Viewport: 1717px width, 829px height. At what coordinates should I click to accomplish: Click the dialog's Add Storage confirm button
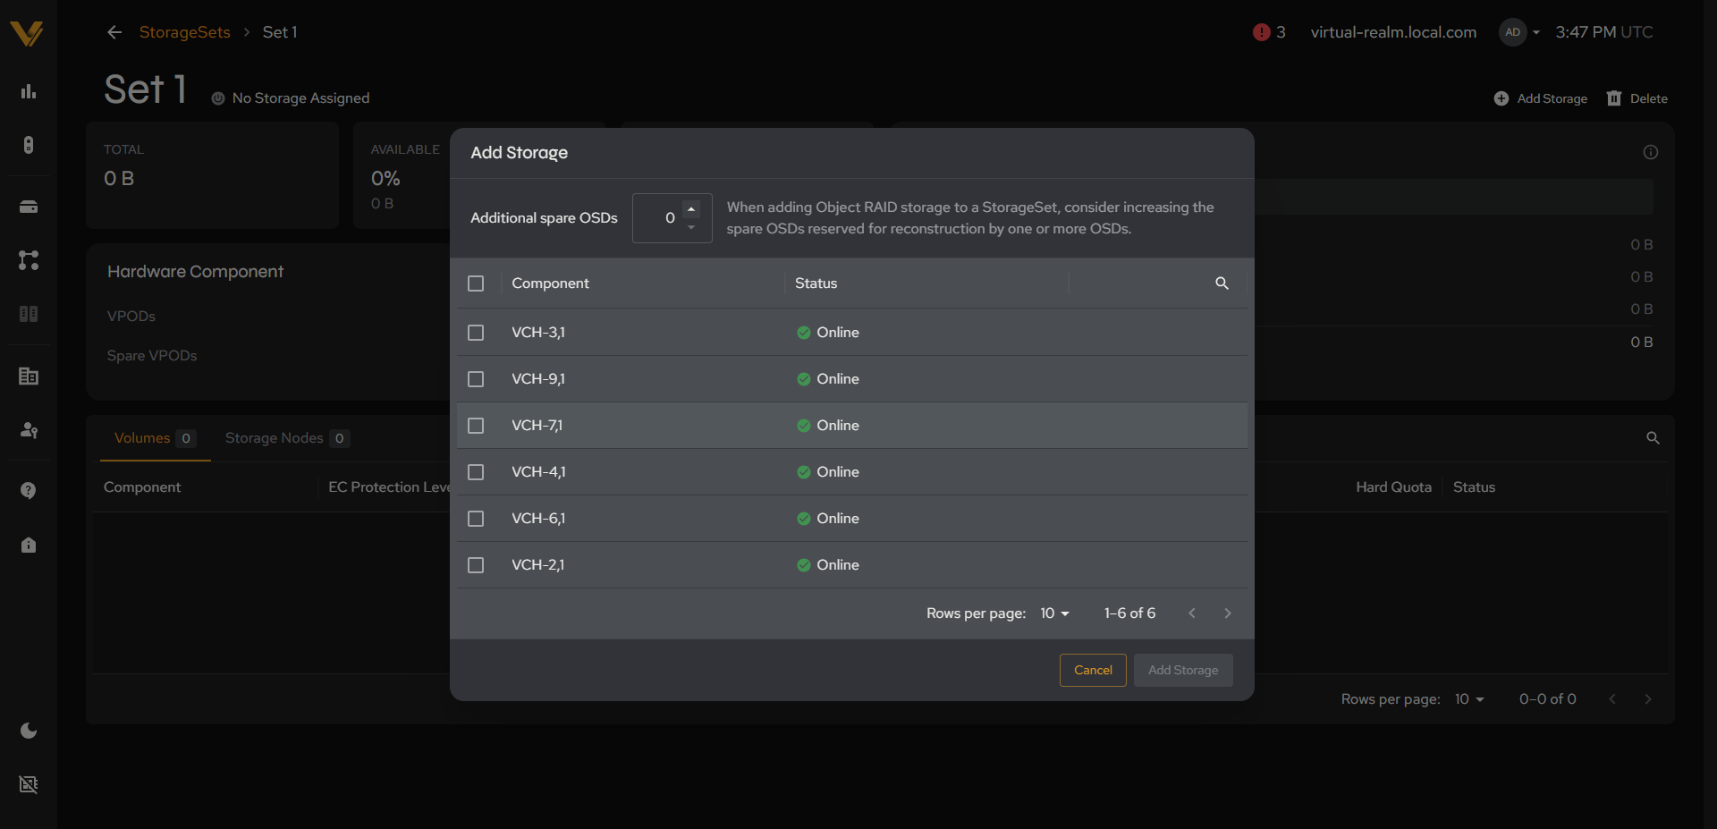pos(1183,671)
